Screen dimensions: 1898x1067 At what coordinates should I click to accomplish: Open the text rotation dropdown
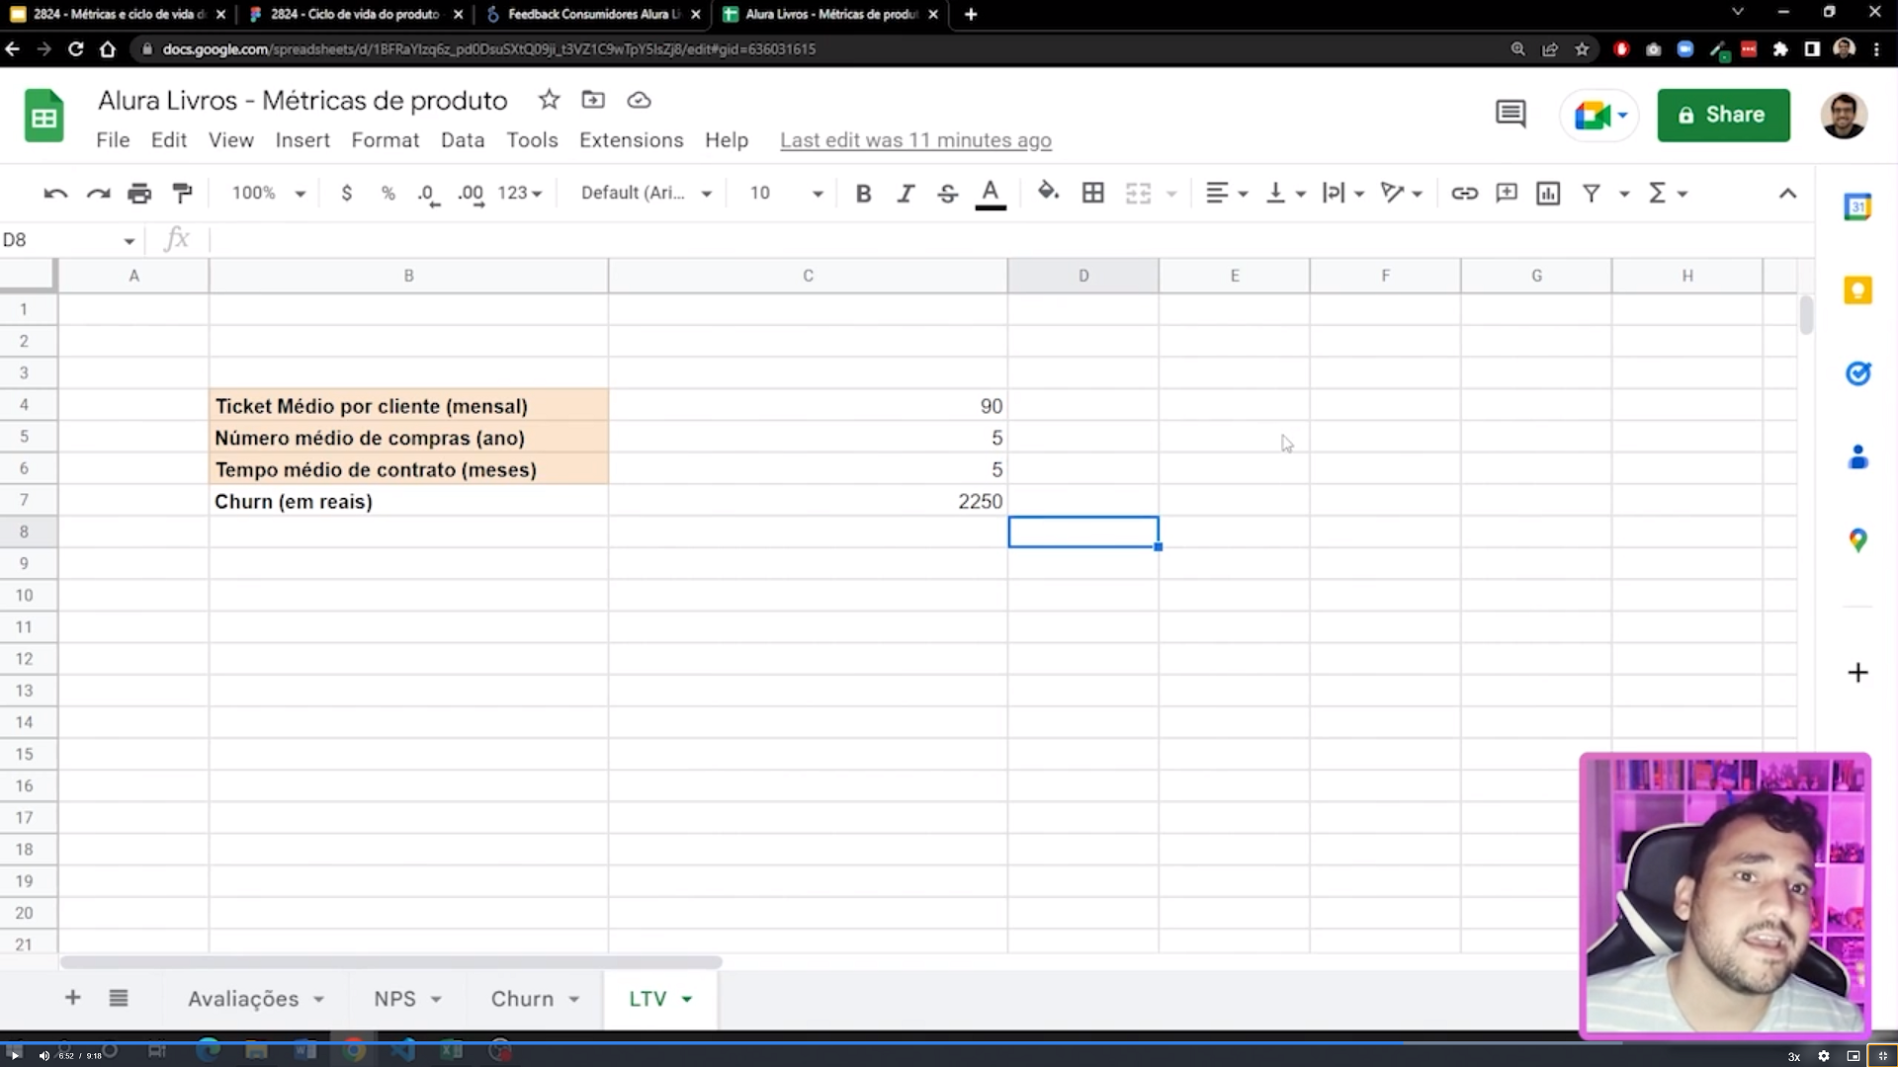pyautogui.click(x=1402, y=194)
